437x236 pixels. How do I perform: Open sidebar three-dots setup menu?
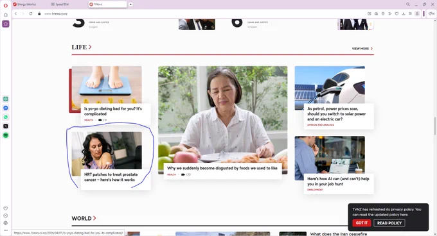click(x=6, y=230)
